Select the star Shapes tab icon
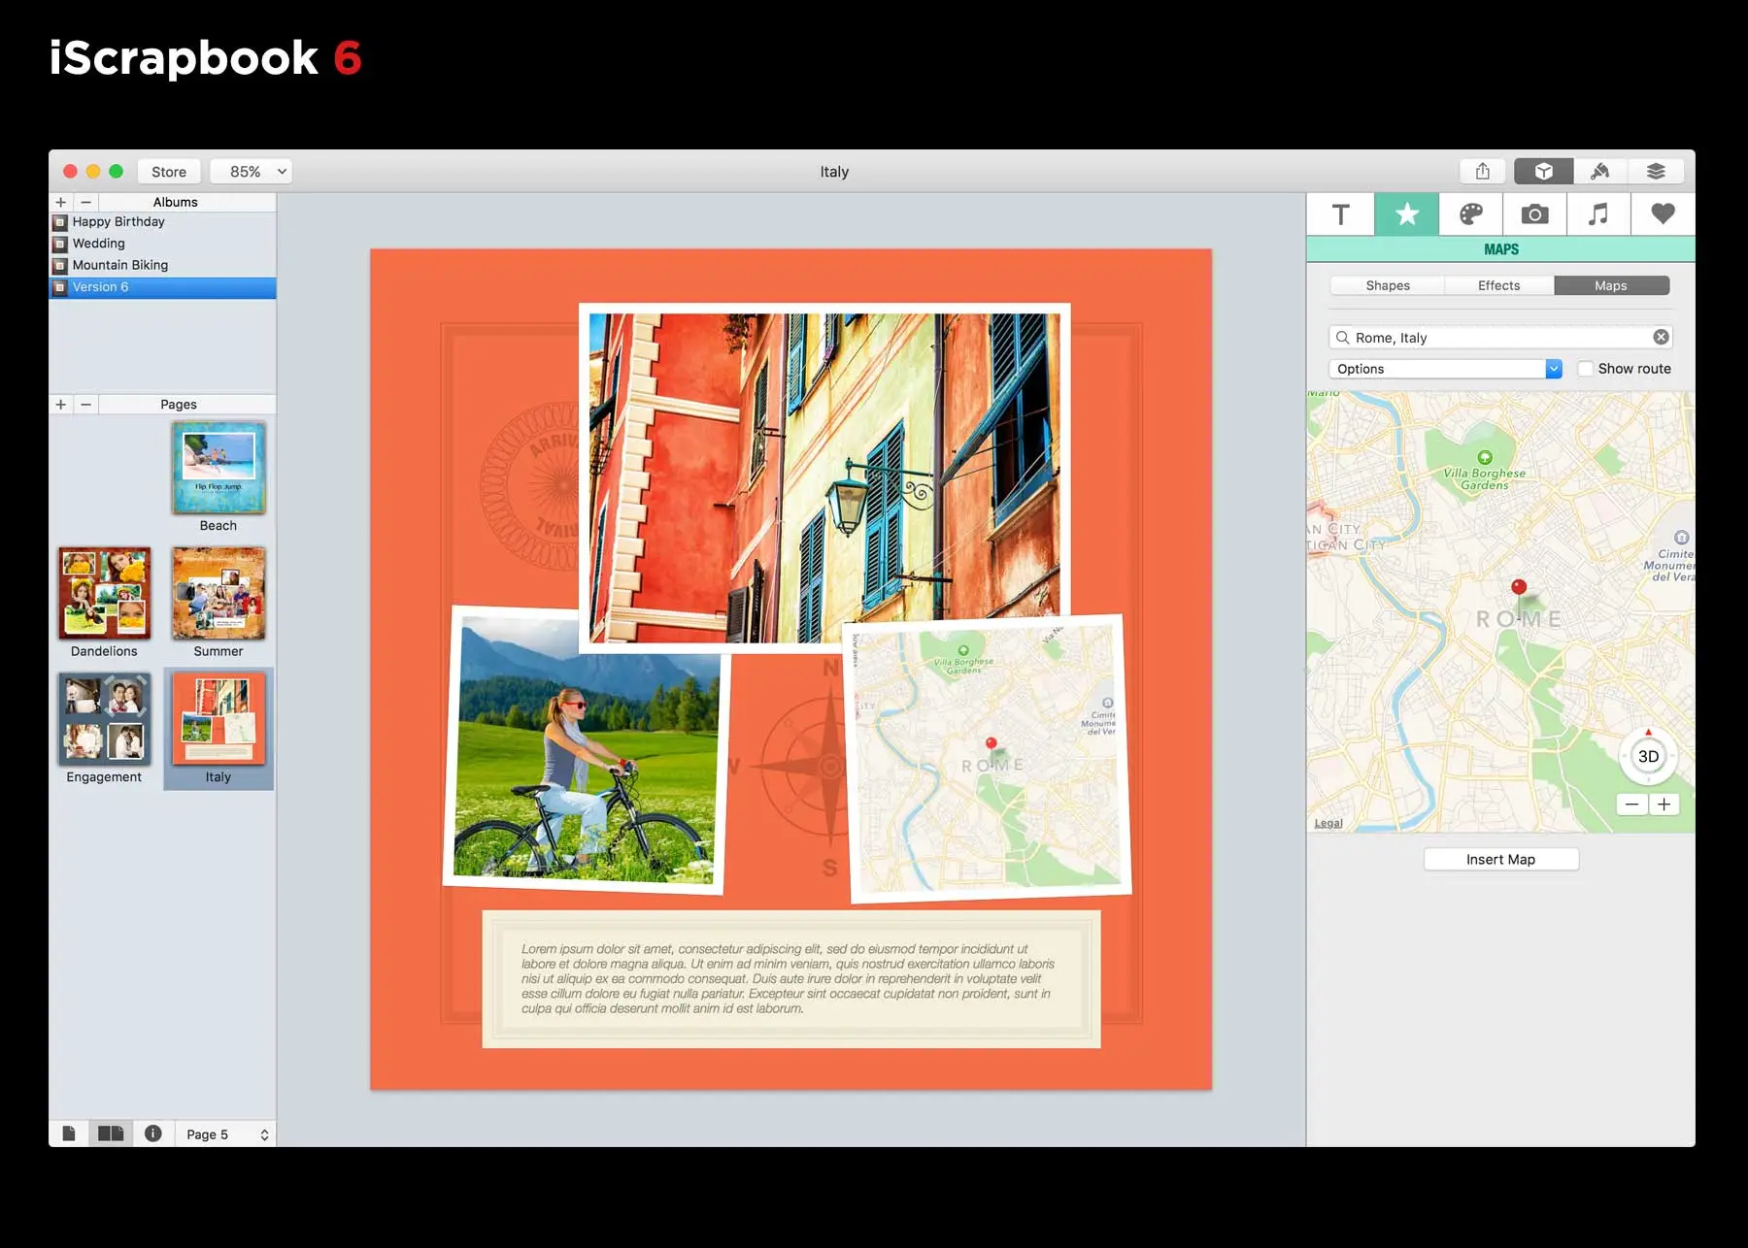The image size is (1748, 1248). pos(1406,214)
